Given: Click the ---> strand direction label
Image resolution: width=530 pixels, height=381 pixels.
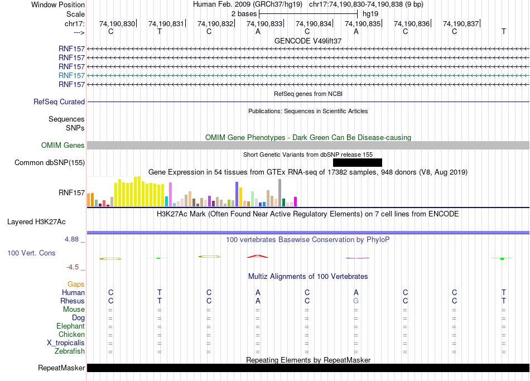Looking at the screenshot, I should click(79, 32).
